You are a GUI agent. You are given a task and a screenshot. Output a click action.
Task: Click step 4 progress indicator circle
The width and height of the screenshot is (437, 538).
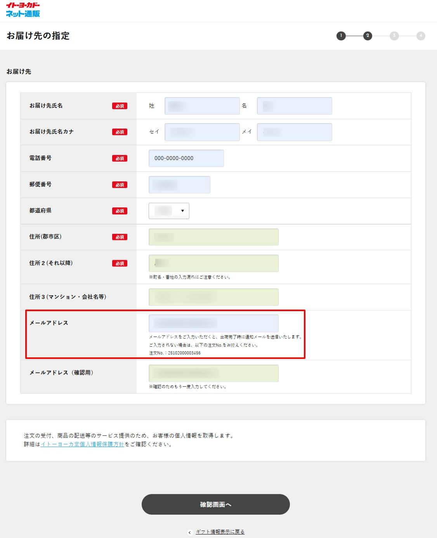pos(421,36)
